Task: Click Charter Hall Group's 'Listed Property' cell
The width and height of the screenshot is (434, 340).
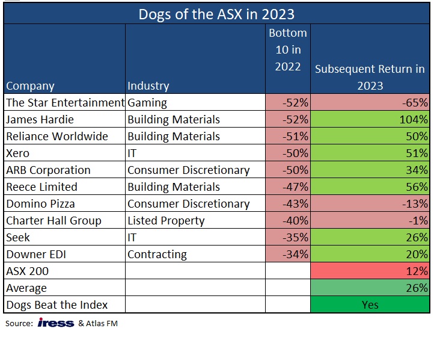Action: click(166, 221)
